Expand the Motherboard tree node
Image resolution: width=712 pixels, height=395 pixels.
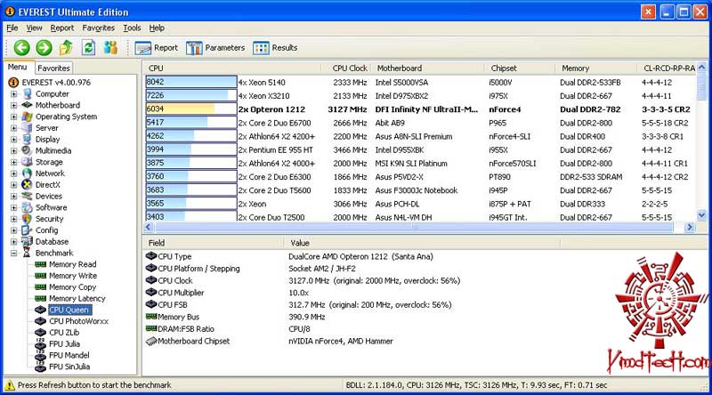coord(13,105)
